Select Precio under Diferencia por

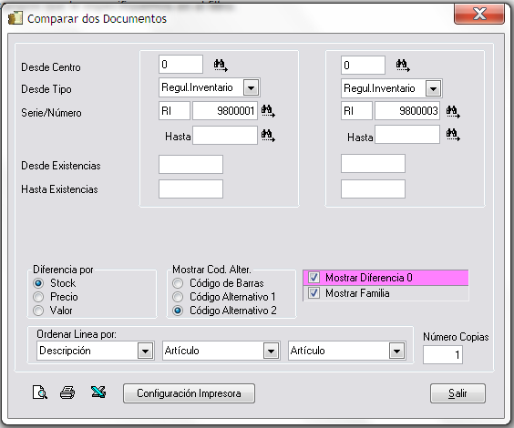pyautogui.click(x=38, y=297)
